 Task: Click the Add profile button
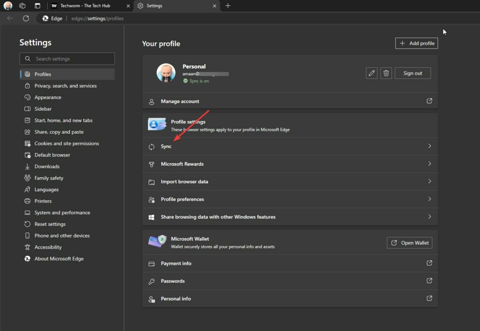[x=416, y=43]
